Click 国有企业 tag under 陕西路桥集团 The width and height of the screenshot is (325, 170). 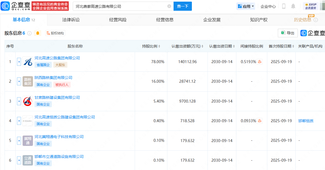click(43, 85)
